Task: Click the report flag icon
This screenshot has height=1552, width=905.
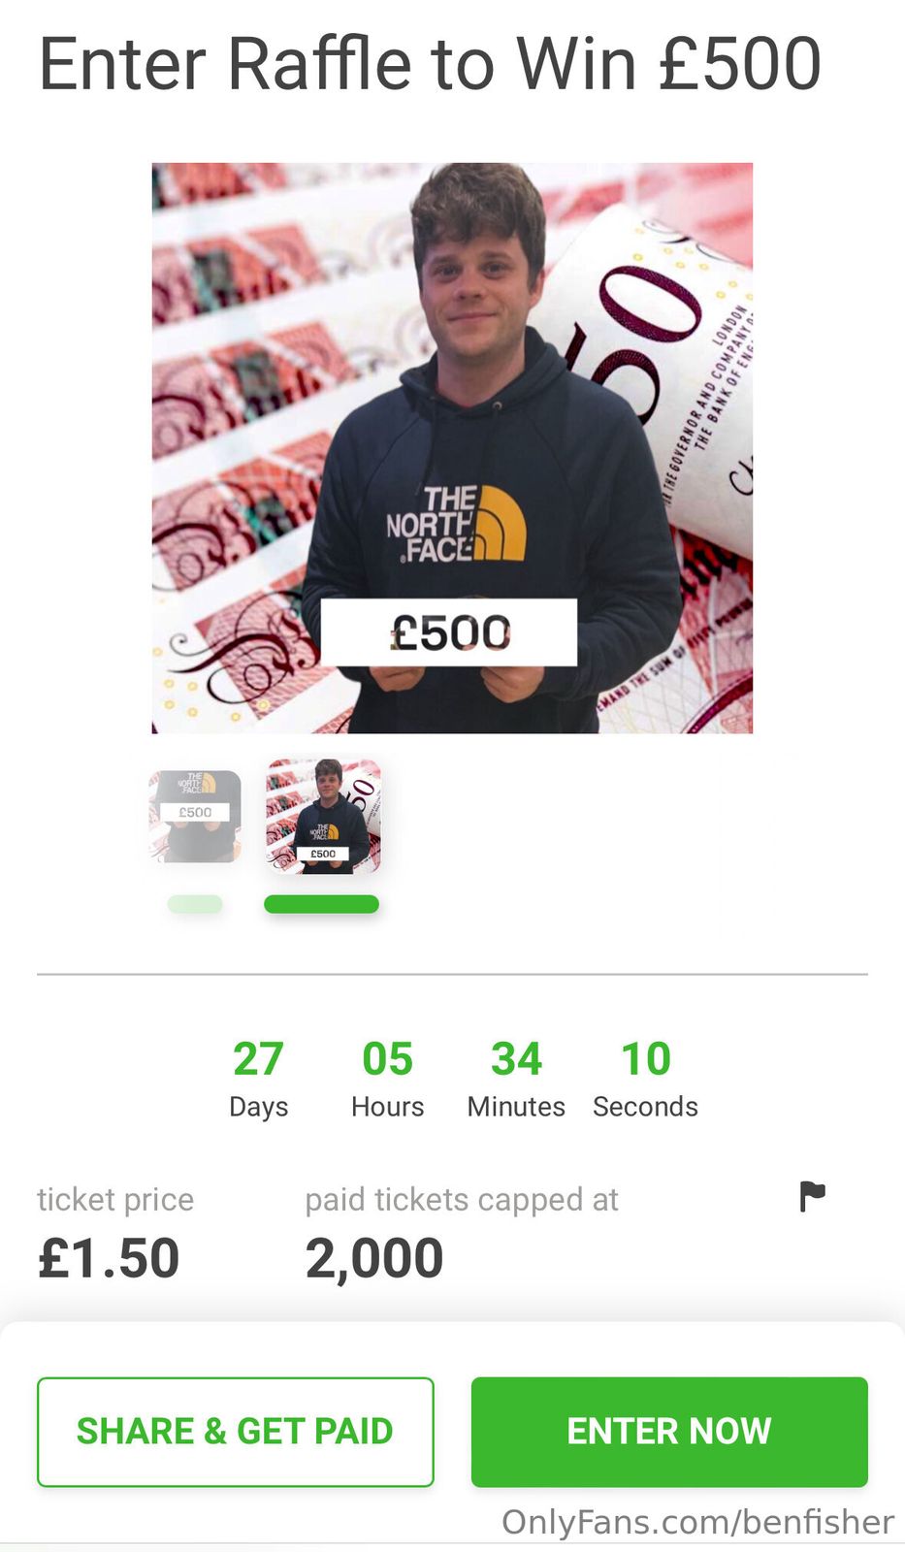Action: (x=812, y=1196)
